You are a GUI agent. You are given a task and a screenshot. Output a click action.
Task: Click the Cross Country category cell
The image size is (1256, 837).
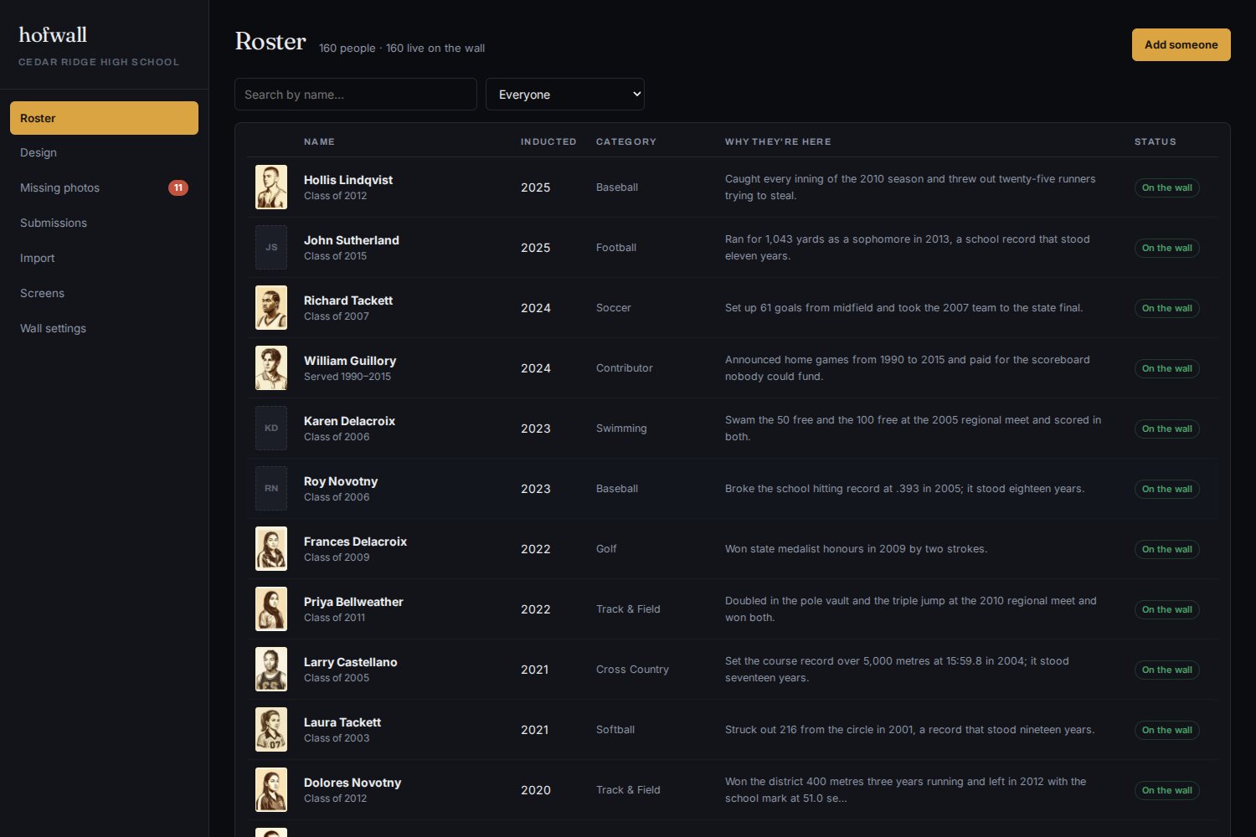pos(632,670)
